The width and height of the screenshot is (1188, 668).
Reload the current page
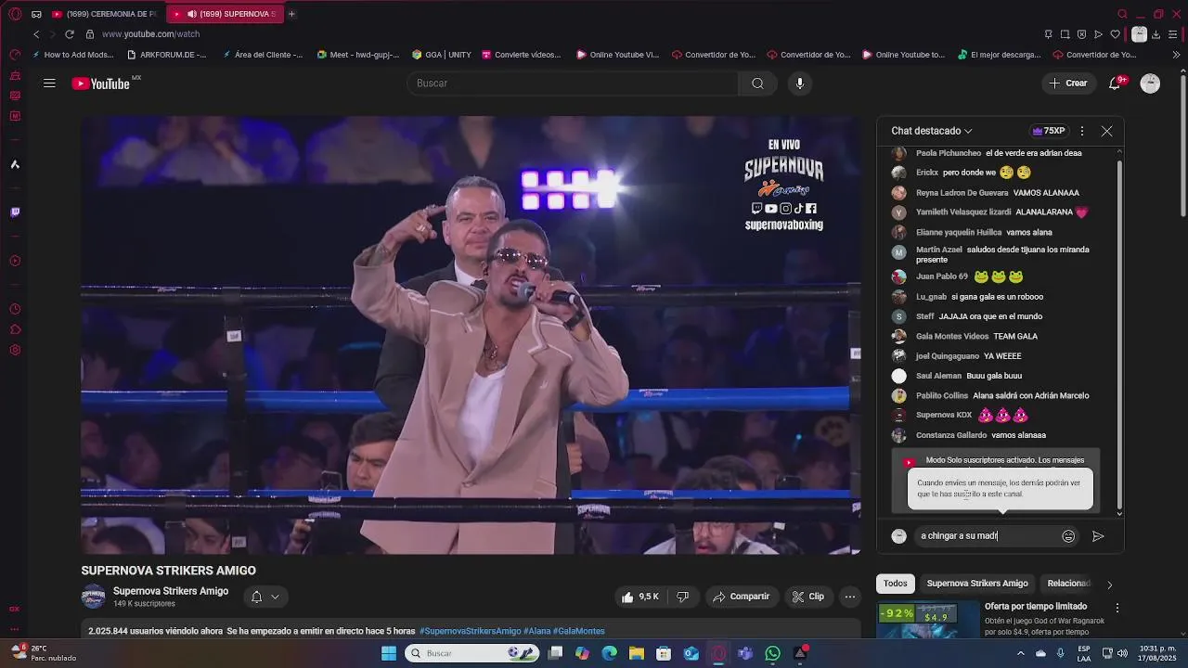click(70, 34)
